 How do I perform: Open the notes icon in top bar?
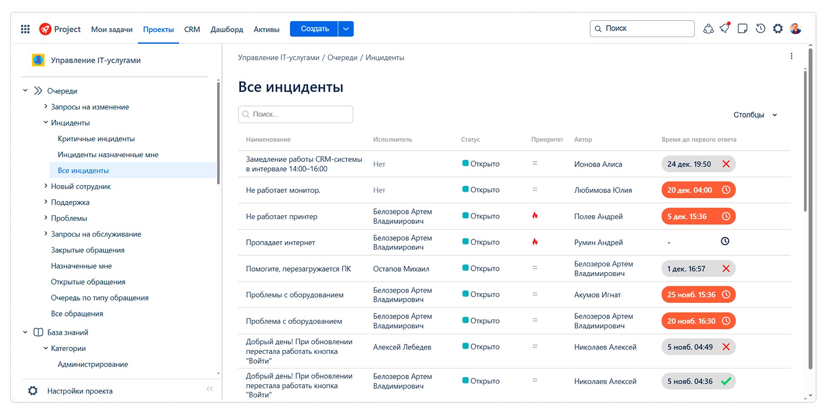(x=742, y=28)
